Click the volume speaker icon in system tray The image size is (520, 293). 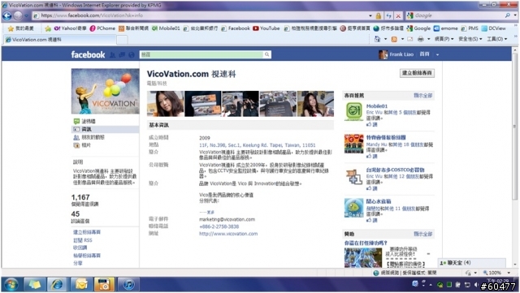476,284
